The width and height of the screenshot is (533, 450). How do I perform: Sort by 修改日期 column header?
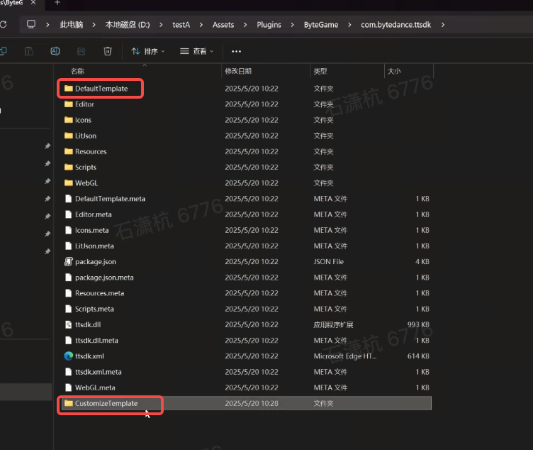coord(238,71)
